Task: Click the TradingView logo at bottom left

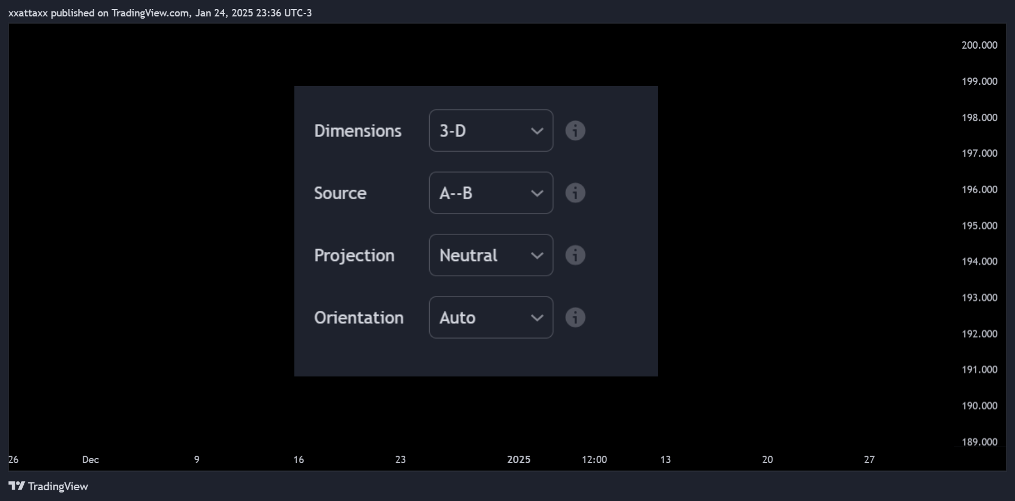Action: [49, 486]
